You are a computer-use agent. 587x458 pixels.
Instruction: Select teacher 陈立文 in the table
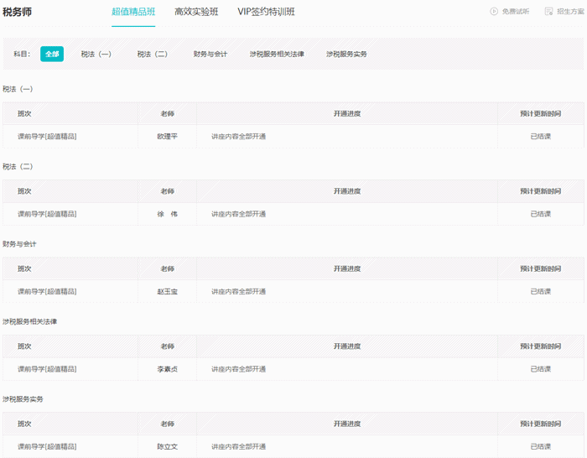(x=167, y=446)
